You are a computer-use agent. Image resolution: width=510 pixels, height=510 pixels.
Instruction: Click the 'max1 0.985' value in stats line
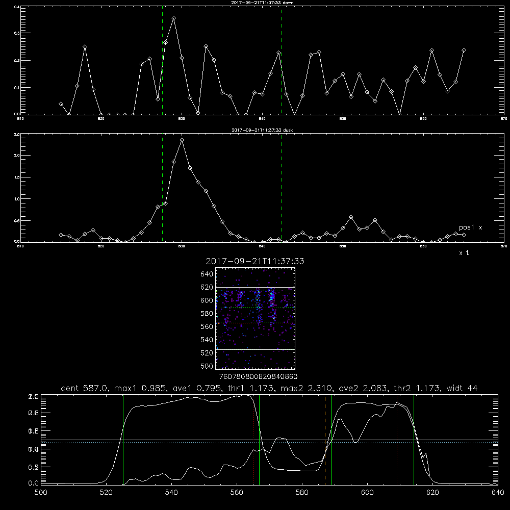[142, 388]
